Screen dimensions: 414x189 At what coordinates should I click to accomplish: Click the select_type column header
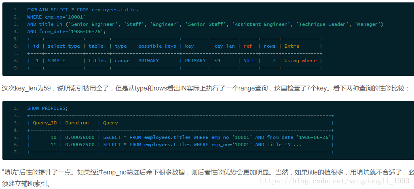tap(63, 46)
